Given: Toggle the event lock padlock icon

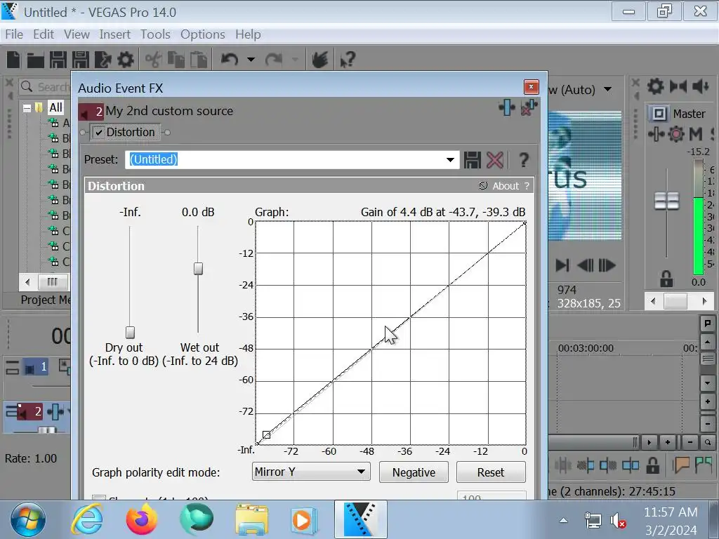Looking at the screenshot, I should (652, 466).
